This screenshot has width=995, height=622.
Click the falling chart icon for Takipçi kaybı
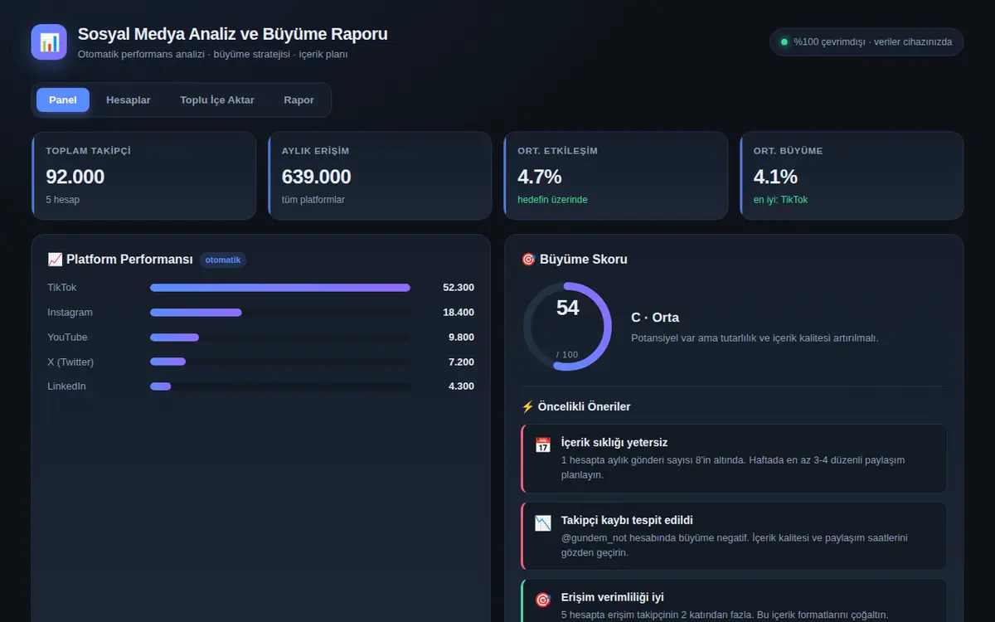[543, 522]
